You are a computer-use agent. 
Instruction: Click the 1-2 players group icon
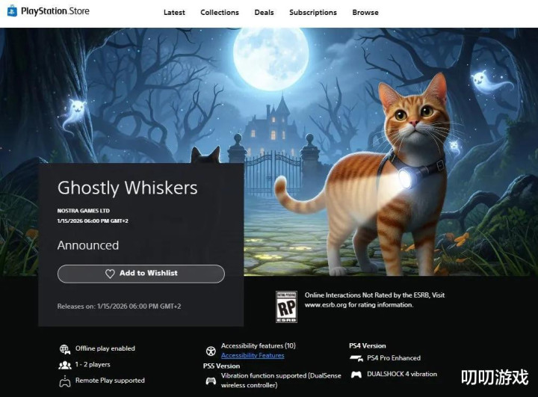point(65,365)
